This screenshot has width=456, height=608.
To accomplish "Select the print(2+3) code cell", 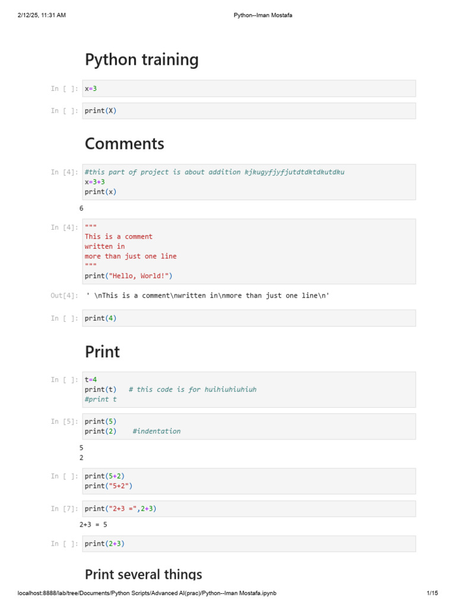I will click(249, 544).
